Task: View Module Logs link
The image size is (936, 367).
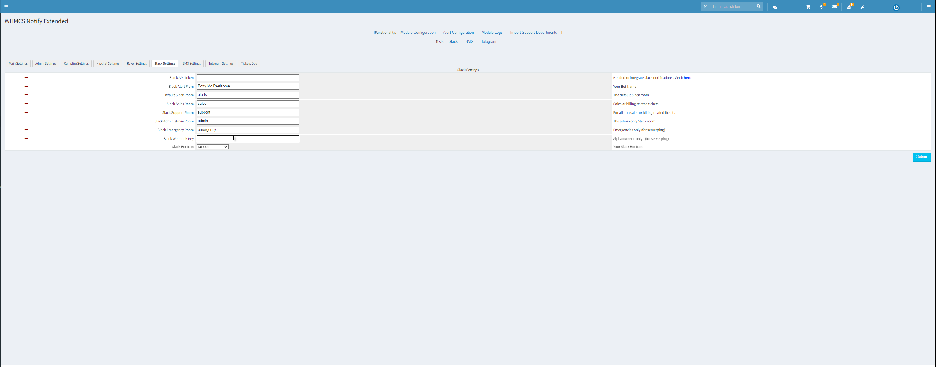Action: click(x=492, y=33)
